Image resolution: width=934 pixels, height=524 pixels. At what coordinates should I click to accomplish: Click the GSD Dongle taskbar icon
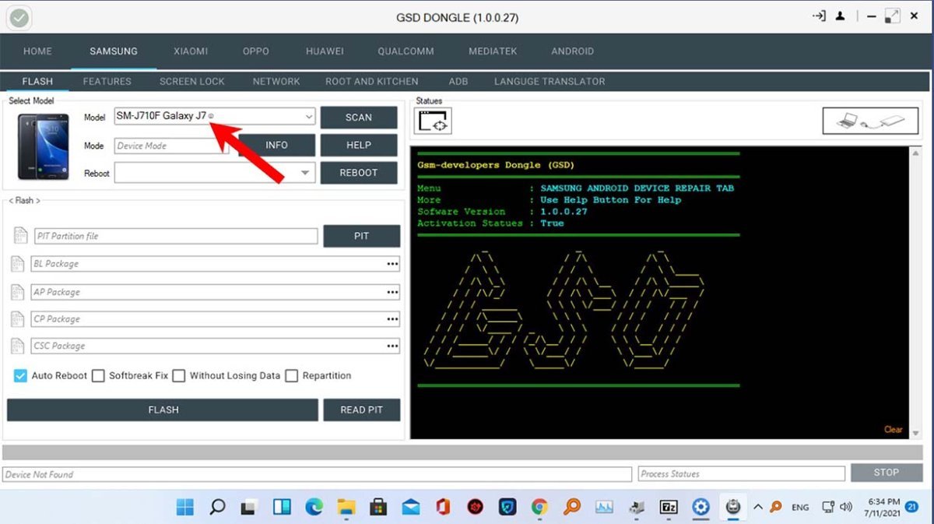click(x=732, y=507)
